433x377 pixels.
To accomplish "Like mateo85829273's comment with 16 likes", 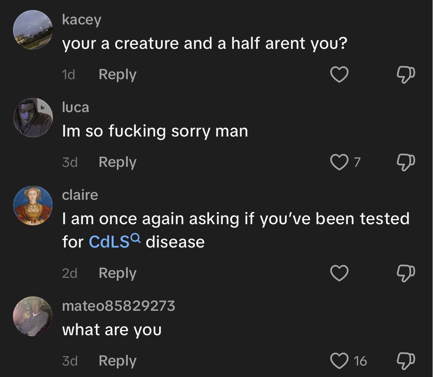I will pos(339,361).
